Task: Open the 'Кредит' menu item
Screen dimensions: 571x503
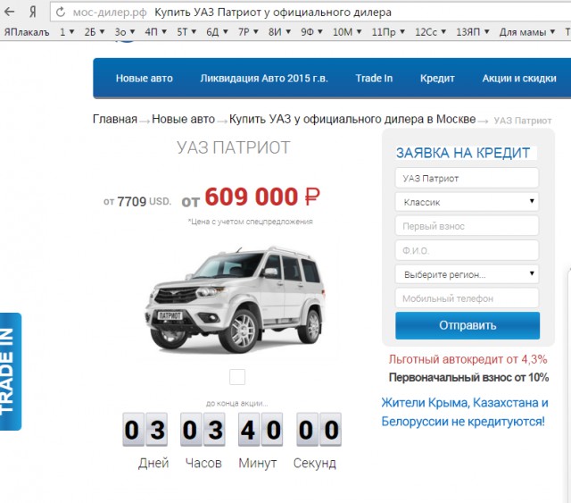Action: [437, 78]
